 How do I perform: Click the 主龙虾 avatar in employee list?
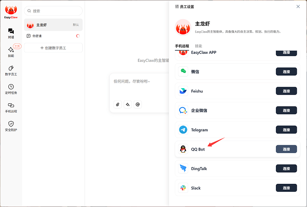tap(30, 25)
